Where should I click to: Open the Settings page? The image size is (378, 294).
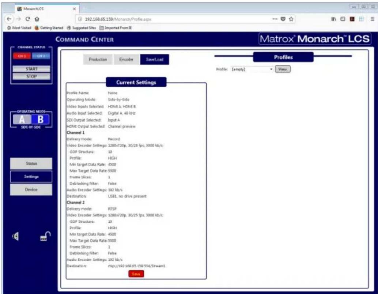(31, 177)
